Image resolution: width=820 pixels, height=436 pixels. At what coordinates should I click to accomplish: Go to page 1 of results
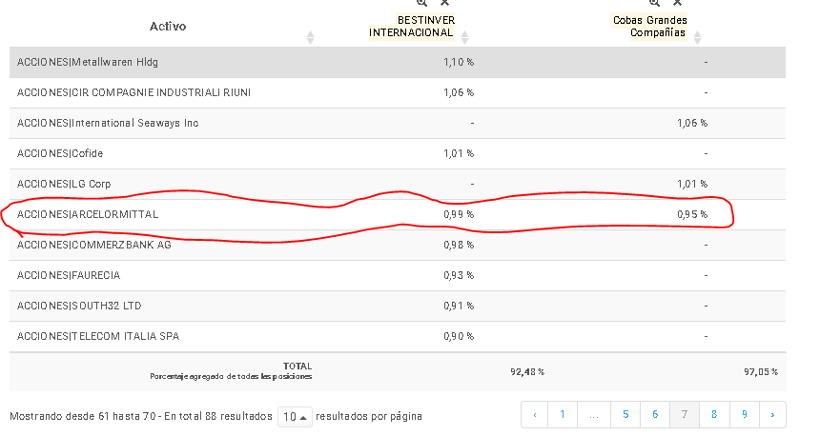click(x=563, y=415)
